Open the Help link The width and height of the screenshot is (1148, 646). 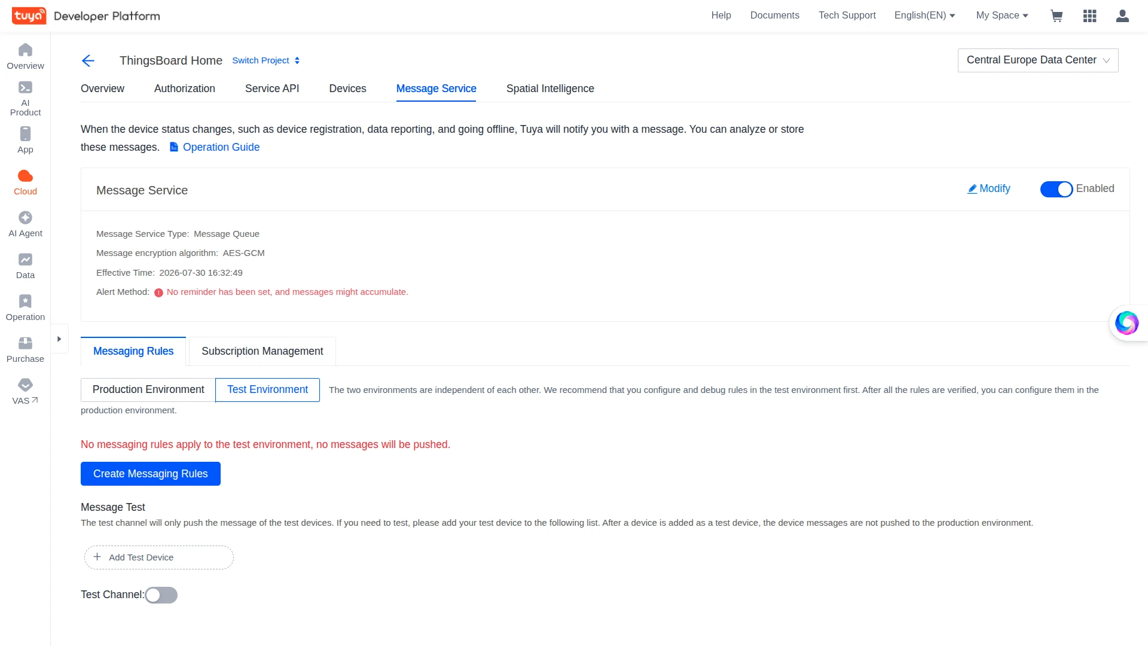coord(721,16)
